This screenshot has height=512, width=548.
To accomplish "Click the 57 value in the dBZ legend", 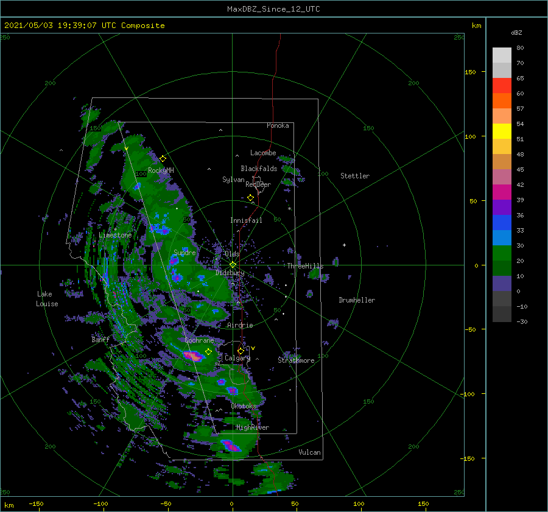I will click(520, 109).
